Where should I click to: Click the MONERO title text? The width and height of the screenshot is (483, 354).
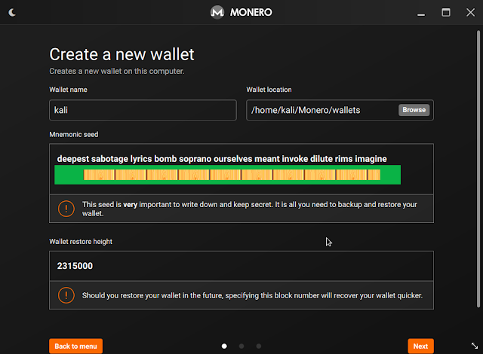251,12
